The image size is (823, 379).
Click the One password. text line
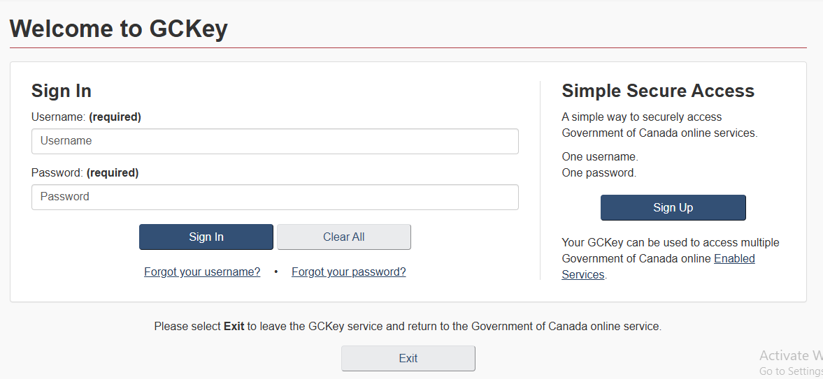(x=599, y=173)
